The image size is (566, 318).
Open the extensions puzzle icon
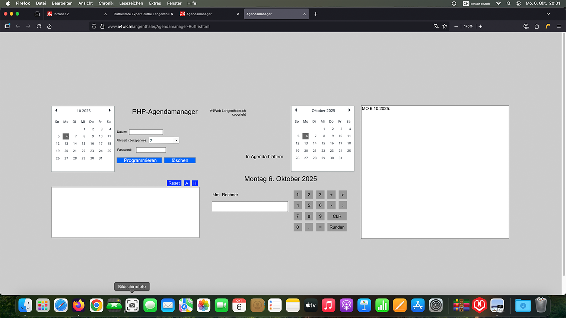pyautogui.click(x=537, y=26)
